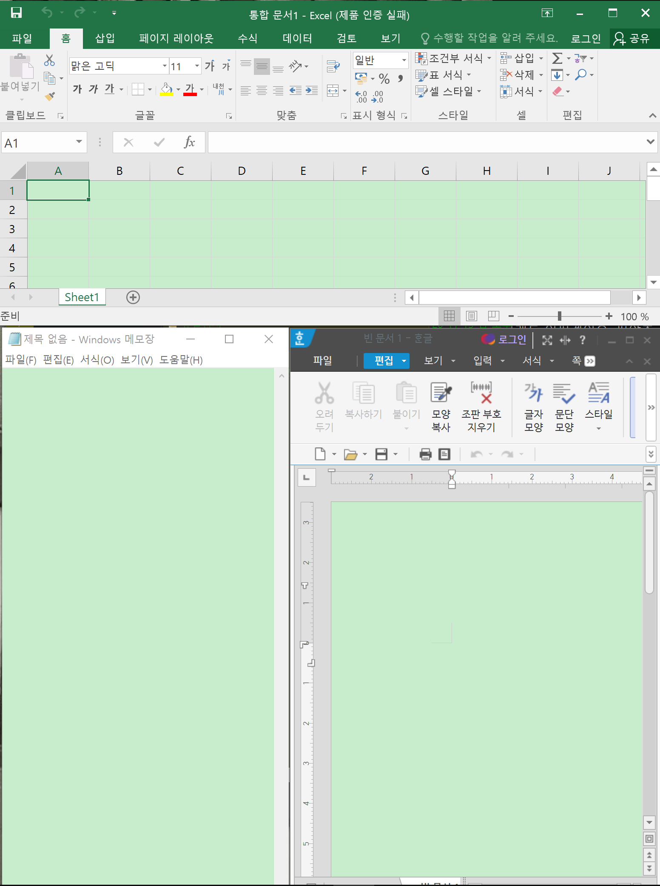
Task: Click Hangul 모양 복사 format copy icon
Action: [x=441, y=406]
